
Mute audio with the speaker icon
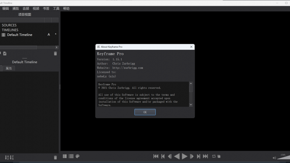pyautogui.click(x=274, y=158)
